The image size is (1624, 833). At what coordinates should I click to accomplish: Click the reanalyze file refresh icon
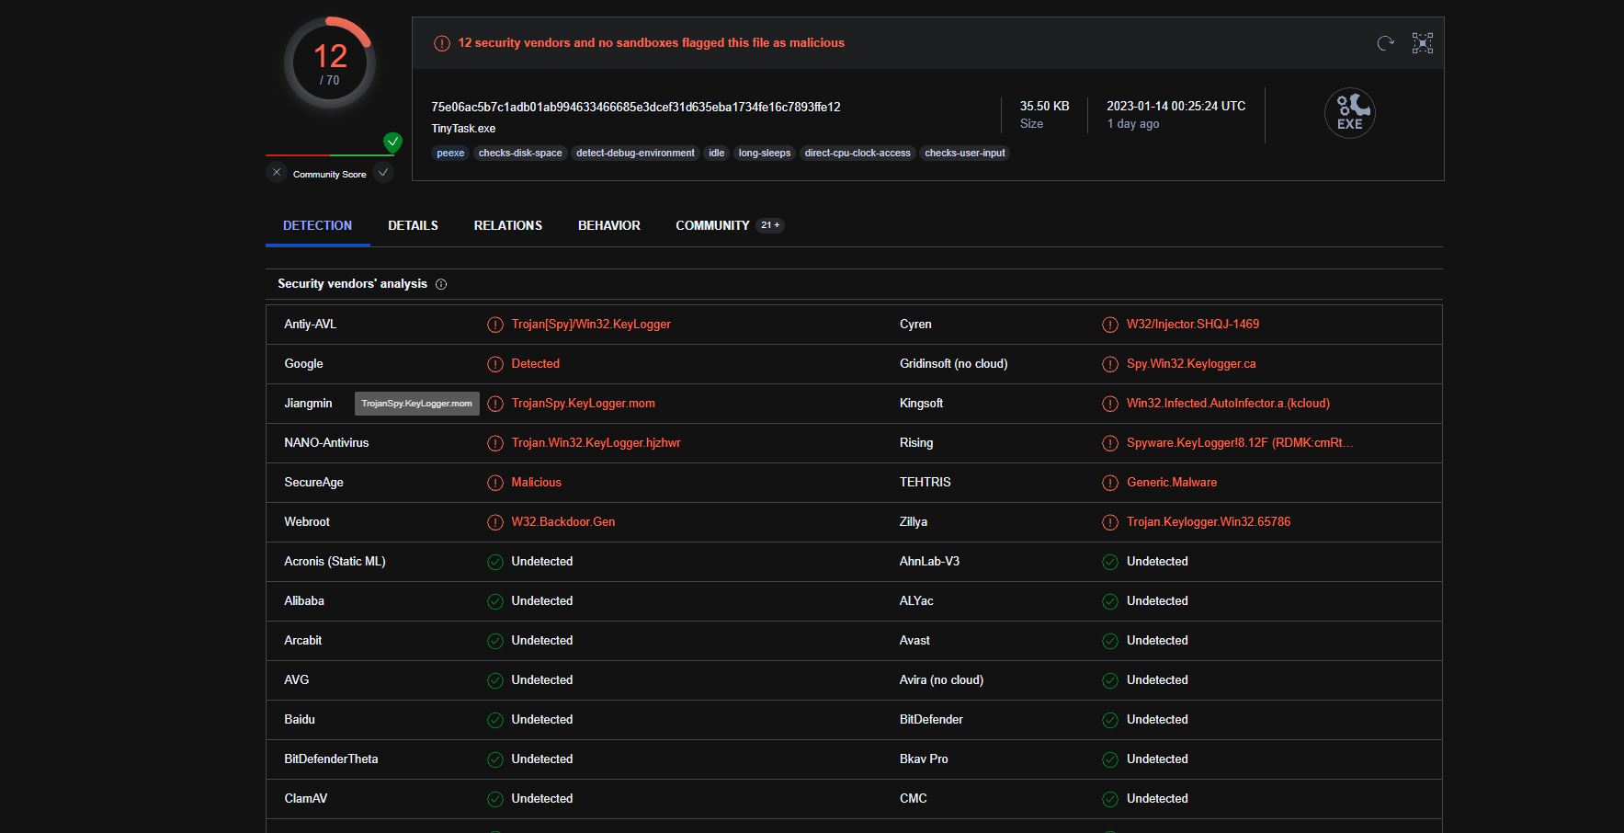click(x=1385, y=43)
